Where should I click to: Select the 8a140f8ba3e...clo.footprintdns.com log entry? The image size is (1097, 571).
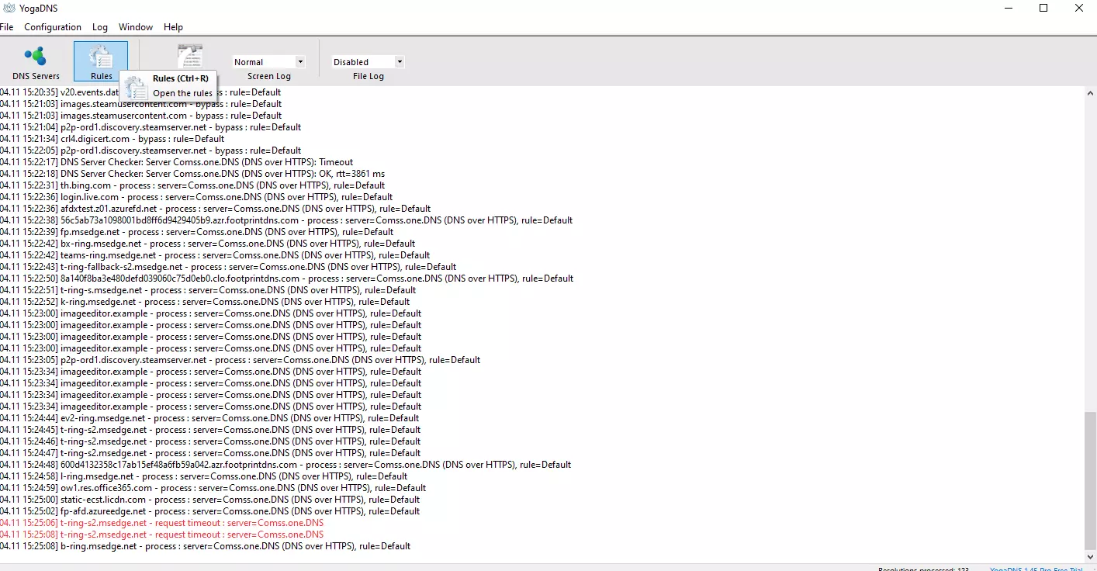tap(286, 279)
